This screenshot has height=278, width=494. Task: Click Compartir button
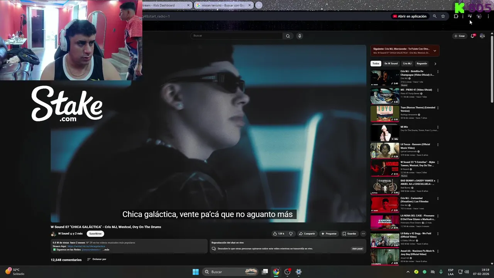click(x=307, y=234)
